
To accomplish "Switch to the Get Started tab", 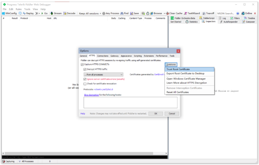I will pos(176,22).
